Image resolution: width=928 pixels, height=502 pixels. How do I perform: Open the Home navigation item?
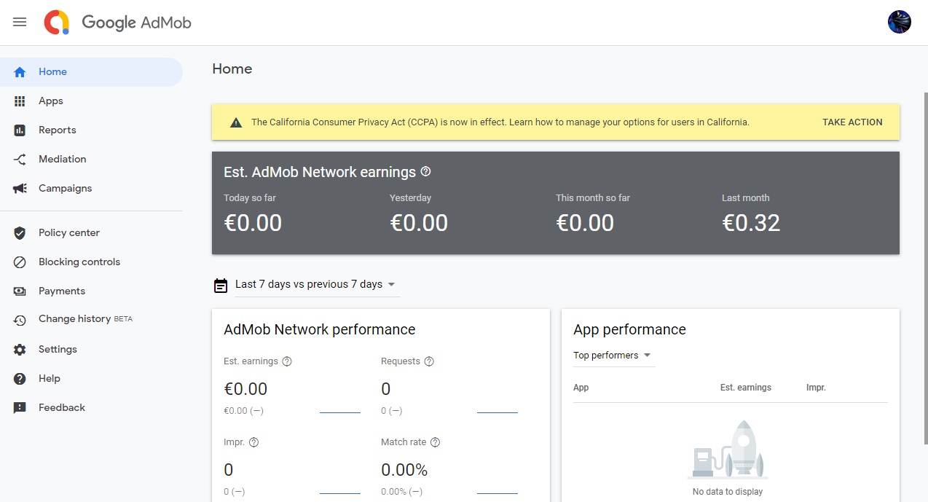(91, 72)
